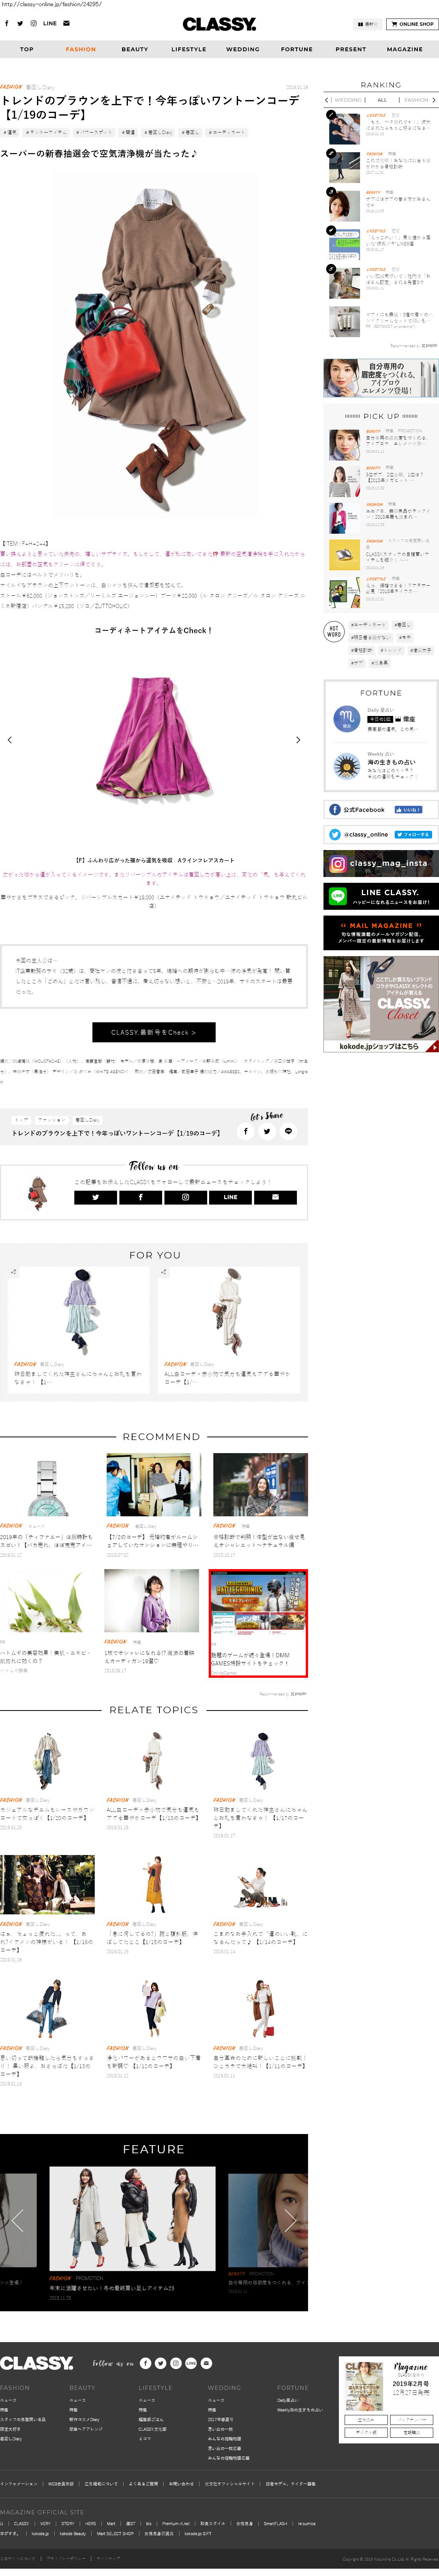This screenshot has height=2576, width=439.
Task: Open the MAGAZINE navigation tab
Action: pyautogui.click(x=405, y=49)
